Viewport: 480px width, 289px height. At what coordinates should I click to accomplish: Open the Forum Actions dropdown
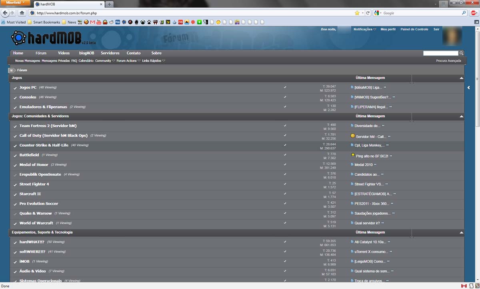click(128, 61)
